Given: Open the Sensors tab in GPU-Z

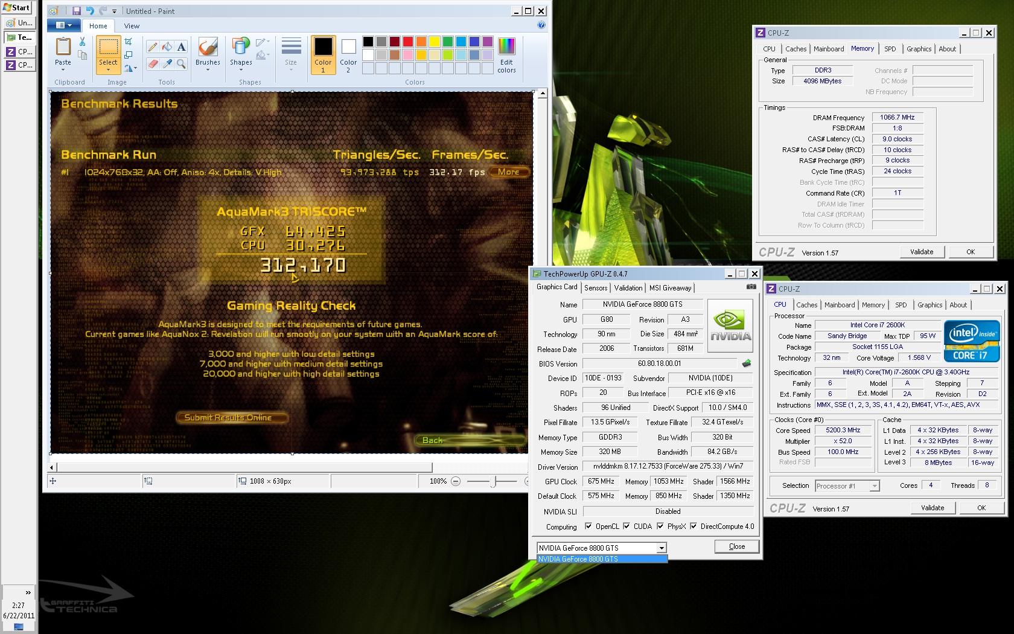Looking at the screenshot, I should pos(596,288).
